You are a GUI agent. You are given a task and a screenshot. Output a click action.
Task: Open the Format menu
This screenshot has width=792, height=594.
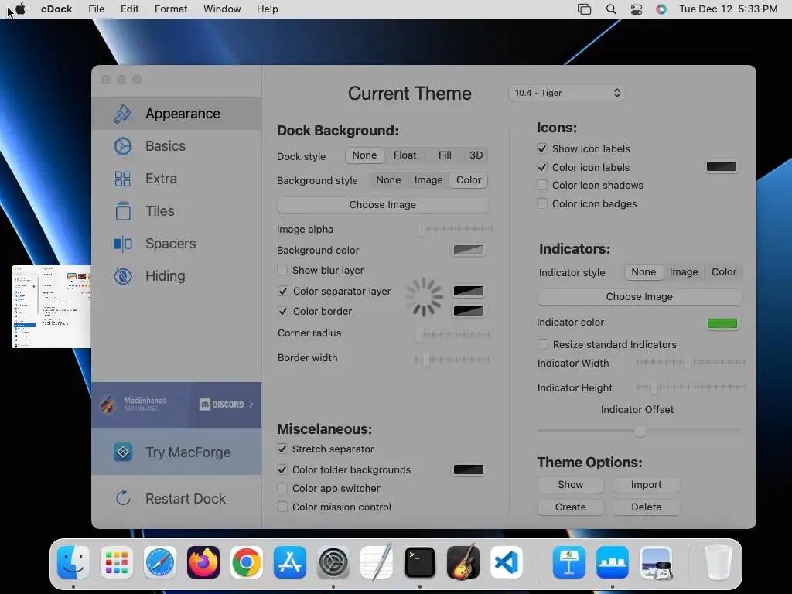[x=171, y=9]
